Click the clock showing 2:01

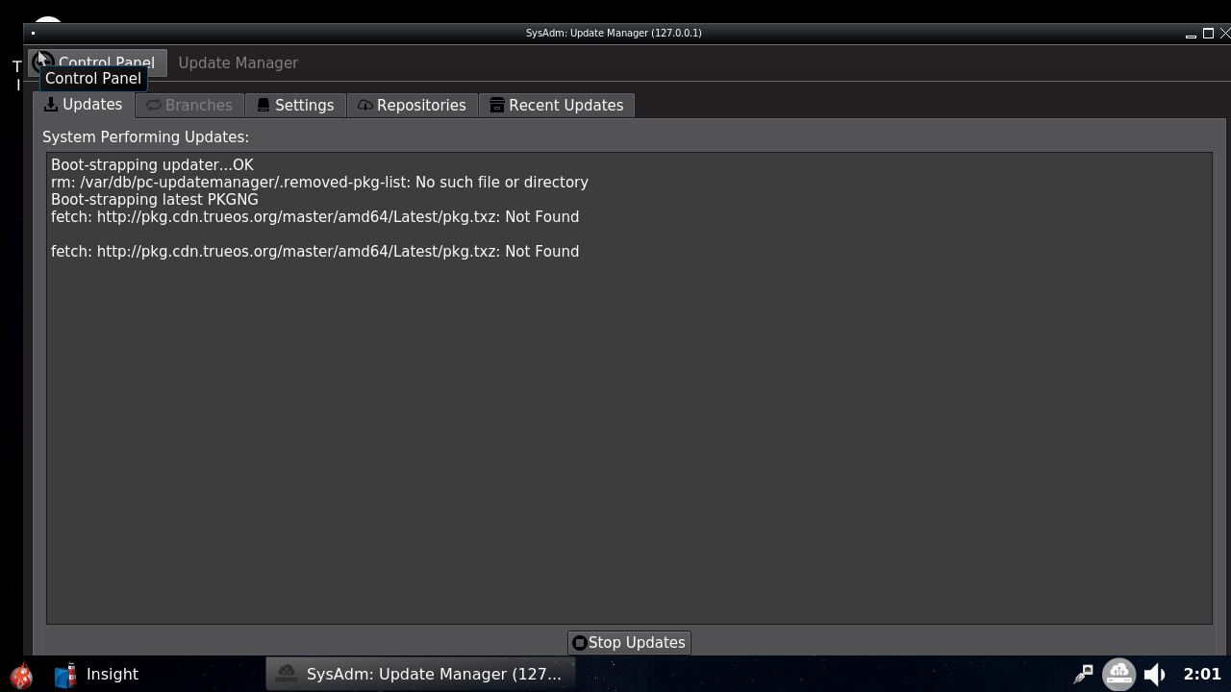1202,675
